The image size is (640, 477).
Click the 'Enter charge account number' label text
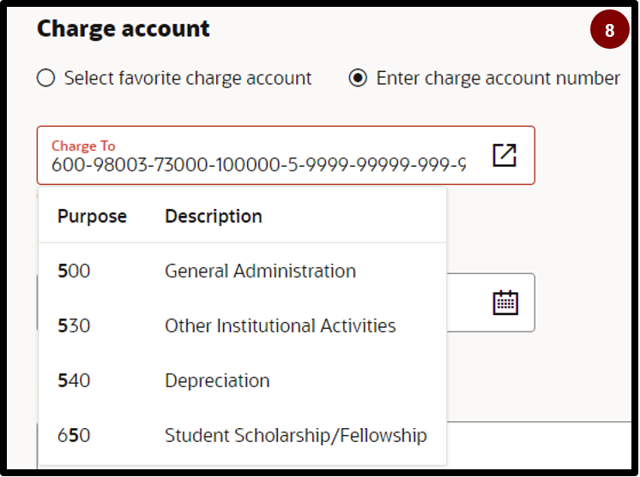[x=498, y=78]
